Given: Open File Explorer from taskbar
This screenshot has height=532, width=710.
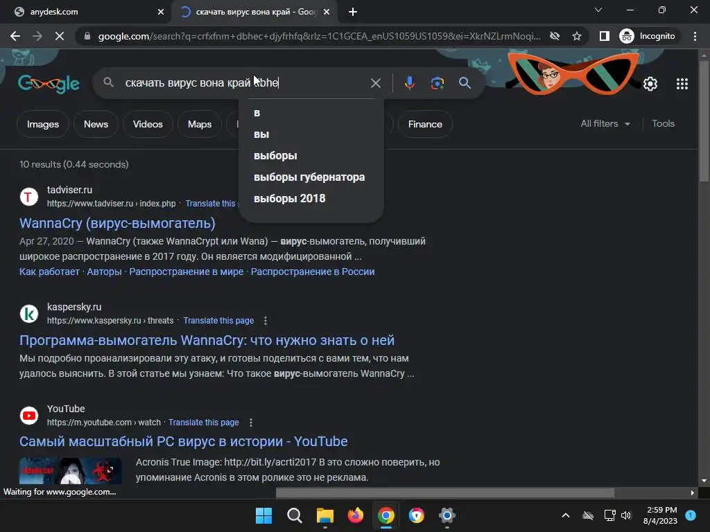Looking at the screenshot, I should point(324,515).
